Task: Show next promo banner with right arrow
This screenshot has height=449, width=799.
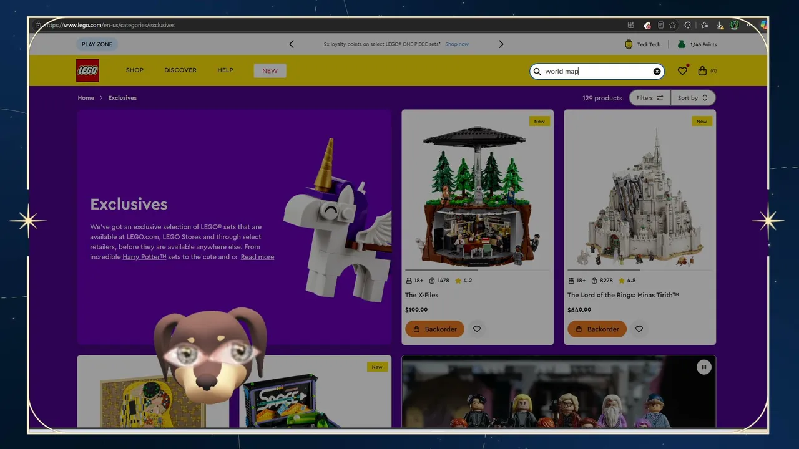Action: [501, 44]
